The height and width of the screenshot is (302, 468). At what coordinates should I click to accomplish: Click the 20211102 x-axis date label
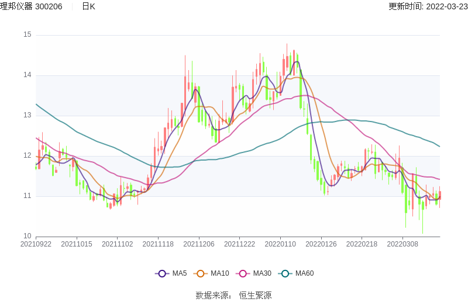coord(118,244)
